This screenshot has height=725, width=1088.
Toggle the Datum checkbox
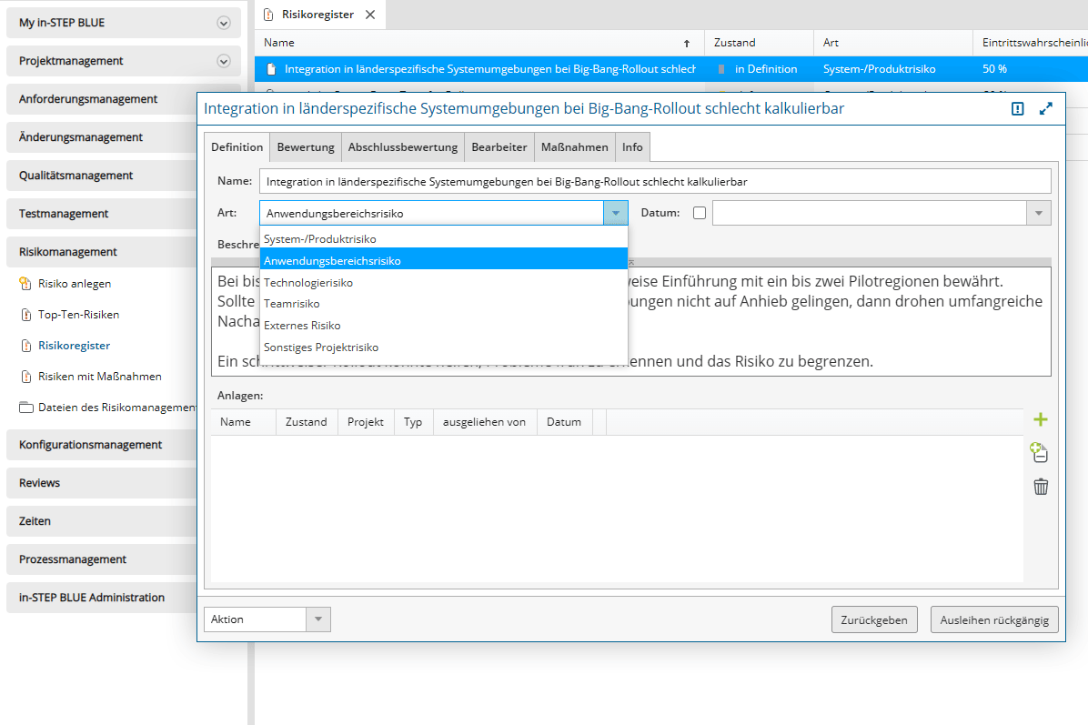699,213
